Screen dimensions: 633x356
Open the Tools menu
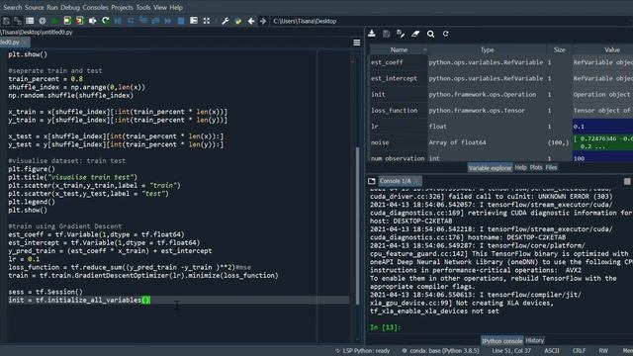[x=143, y=7]
